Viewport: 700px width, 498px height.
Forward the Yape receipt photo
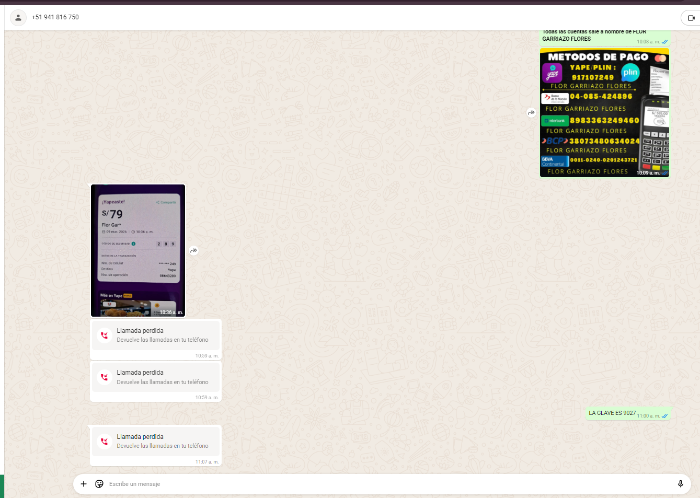(x=194, y=251)
